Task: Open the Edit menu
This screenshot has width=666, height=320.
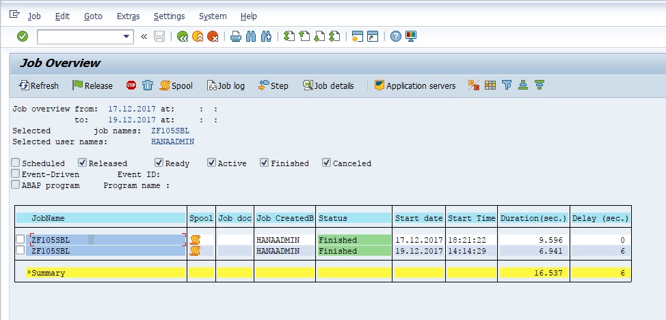Action: [62, 16]
